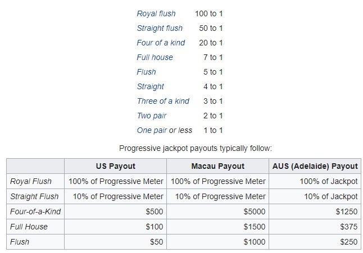
Task: Open the One pair link
Action: click(x=152, y=130)
